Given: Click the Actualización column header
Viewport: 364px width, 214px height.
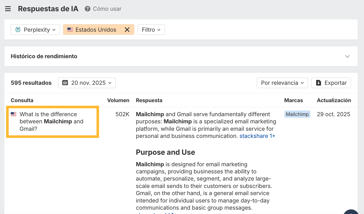Looking at the screenshot, I should click(x=334, y=100).
